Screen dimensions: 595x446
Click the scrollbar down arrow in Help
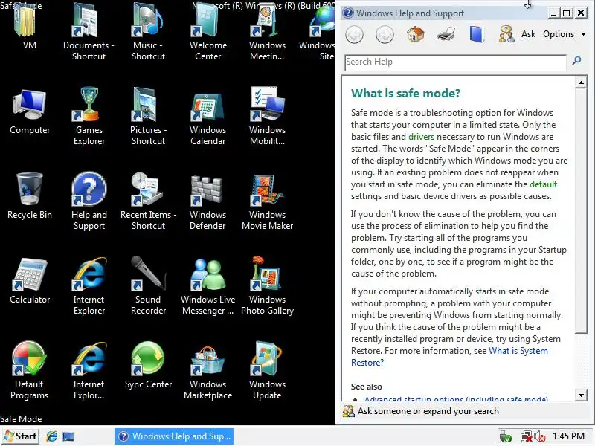(581, 395)
